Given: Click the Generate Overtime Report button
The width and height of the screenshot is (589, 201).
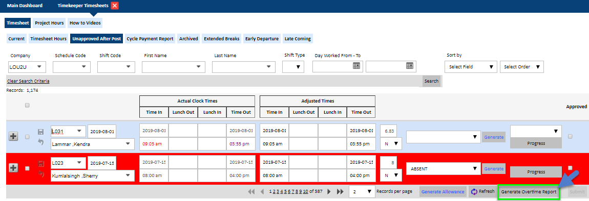Looking at the screenshot, I should click(x=529, y=192).
